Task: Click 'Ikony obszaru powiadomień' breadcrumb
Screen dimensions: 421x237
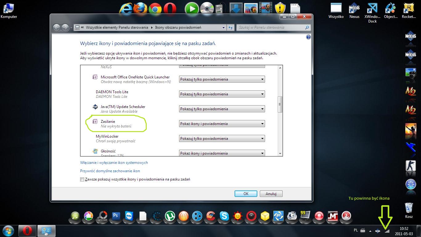Action: (x=178, y=27)
